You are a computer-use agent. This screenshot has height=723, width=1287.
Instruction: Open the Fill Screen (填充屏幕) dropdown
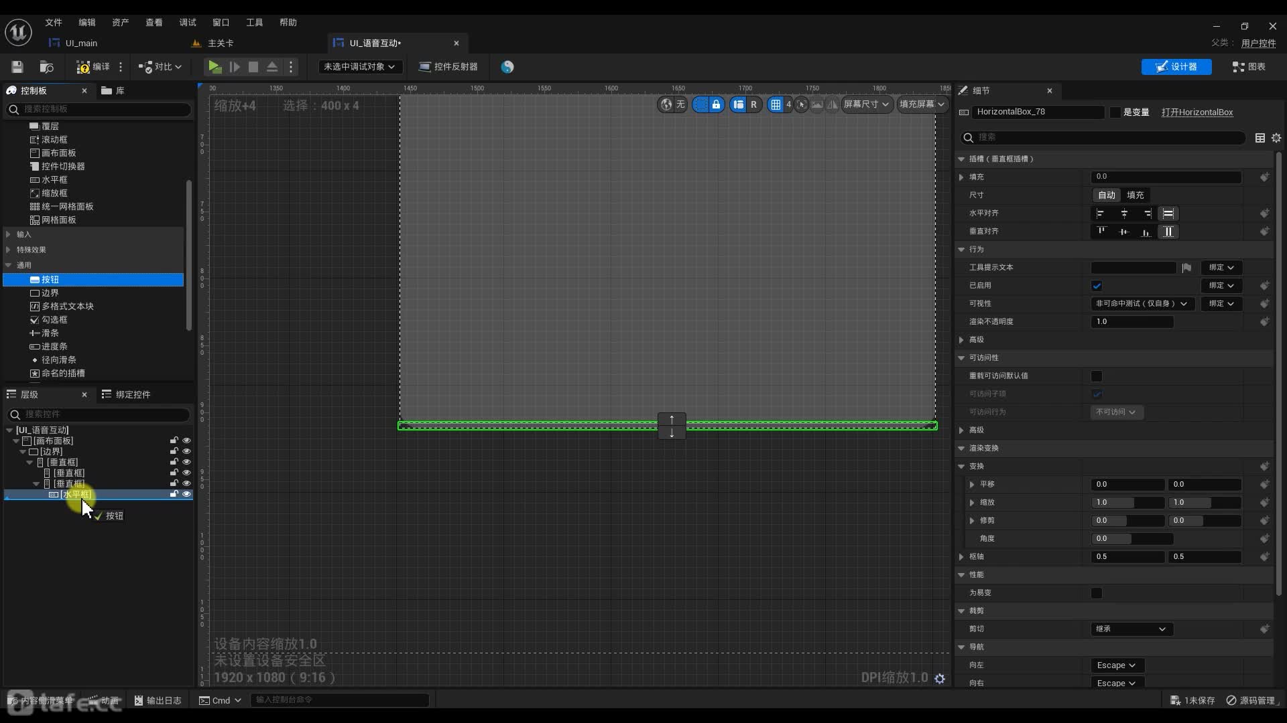point(922,104)
